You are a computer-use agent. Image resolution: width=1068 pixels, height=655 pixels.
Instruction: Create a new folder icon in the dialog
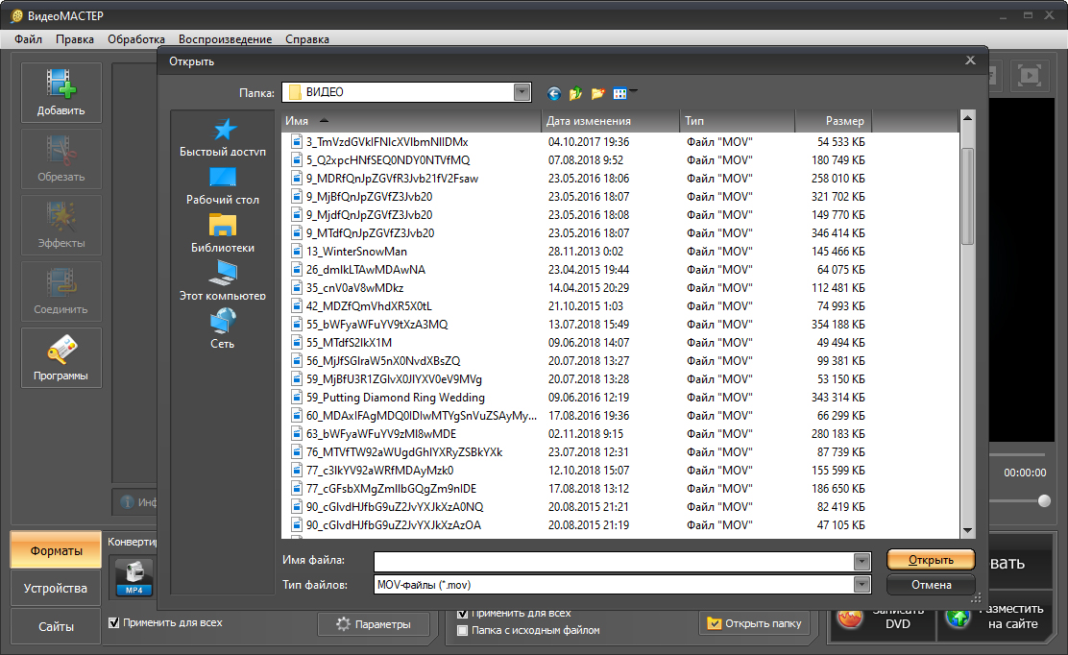597,93
